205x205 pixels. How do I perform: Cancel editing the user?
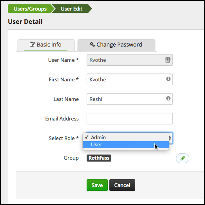coord(122,185)
